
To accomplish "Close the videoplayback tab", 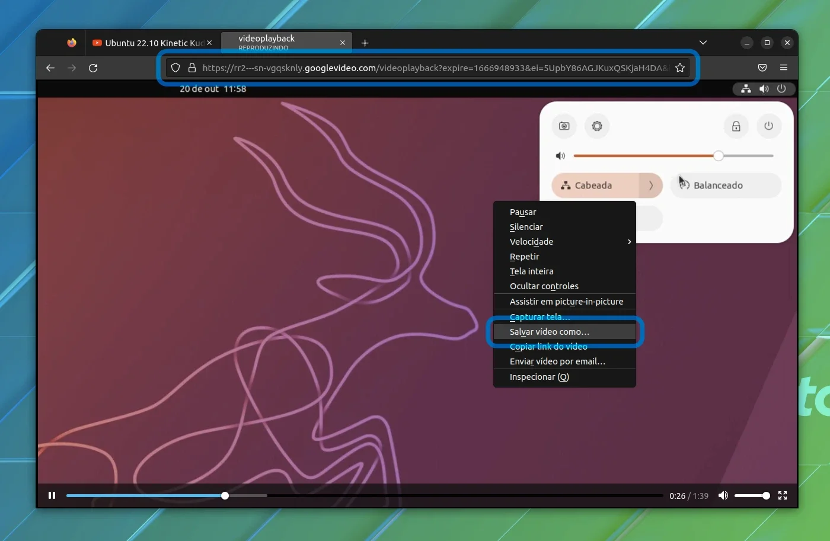I will coord(343,43).
